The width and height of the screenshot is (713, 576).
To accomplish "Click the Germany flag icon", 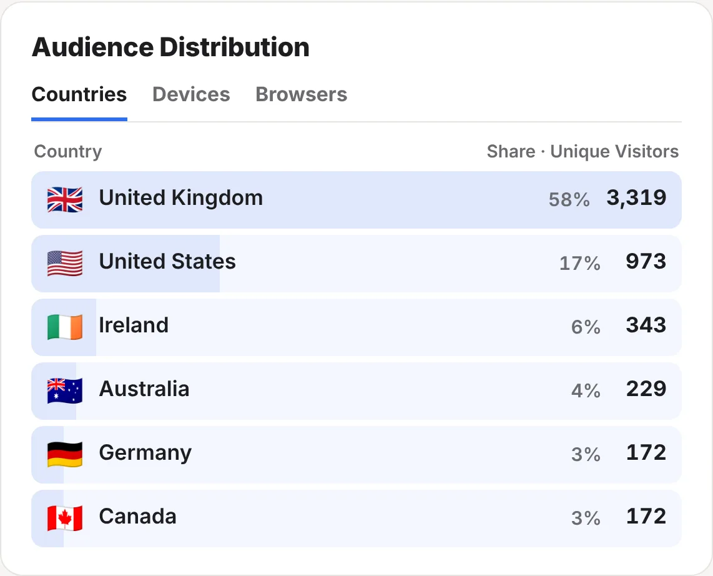I will coord(65,455).
